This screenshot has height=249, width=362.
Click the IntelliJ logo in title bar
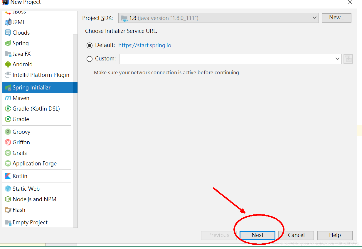5,2
